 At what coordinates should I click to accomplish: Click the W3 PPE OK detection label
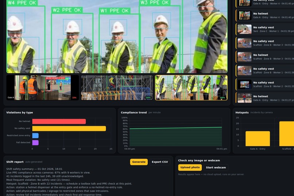(x=155, y=3)
